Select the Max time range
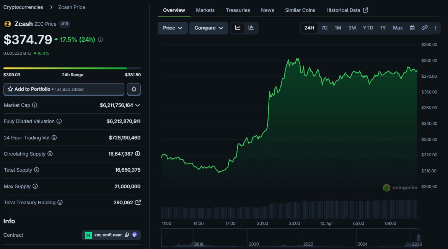The image size is (448, 249). click(x=397, y=28)
